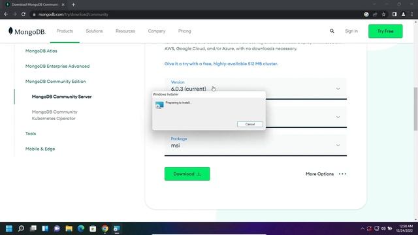This screenshot has height=235, width=418.
Task: Open a new browser tab
Action: click(73, 5)
